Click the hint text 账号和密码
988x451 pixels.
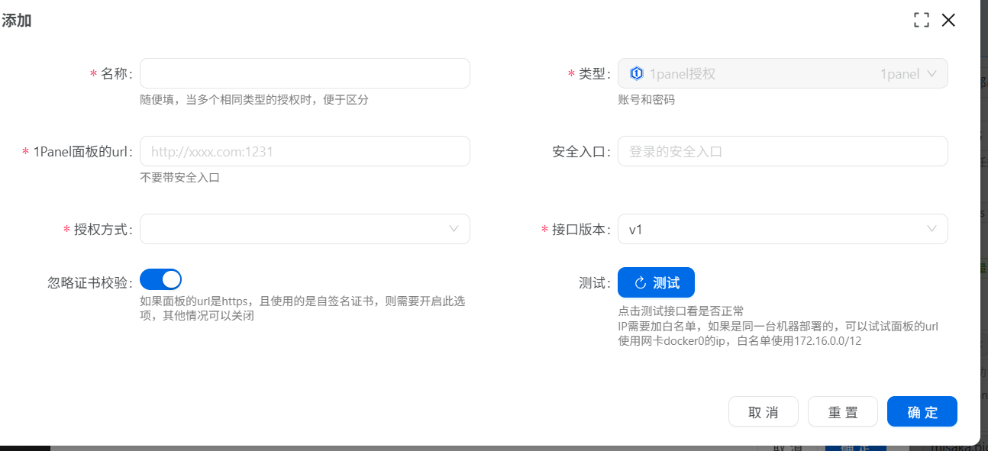(646, 100)
